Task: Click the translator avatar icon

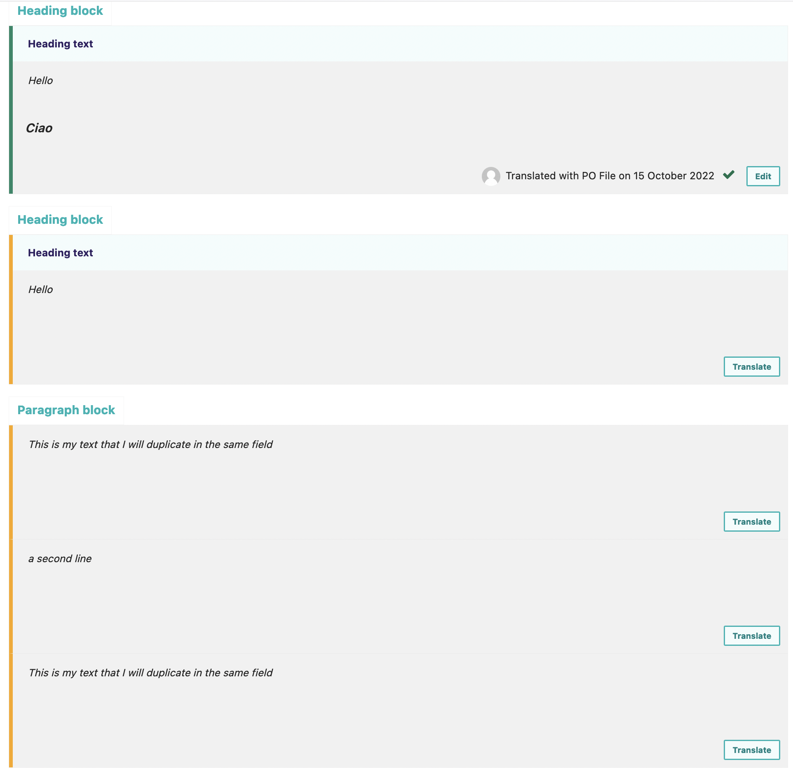Action: 490,176
